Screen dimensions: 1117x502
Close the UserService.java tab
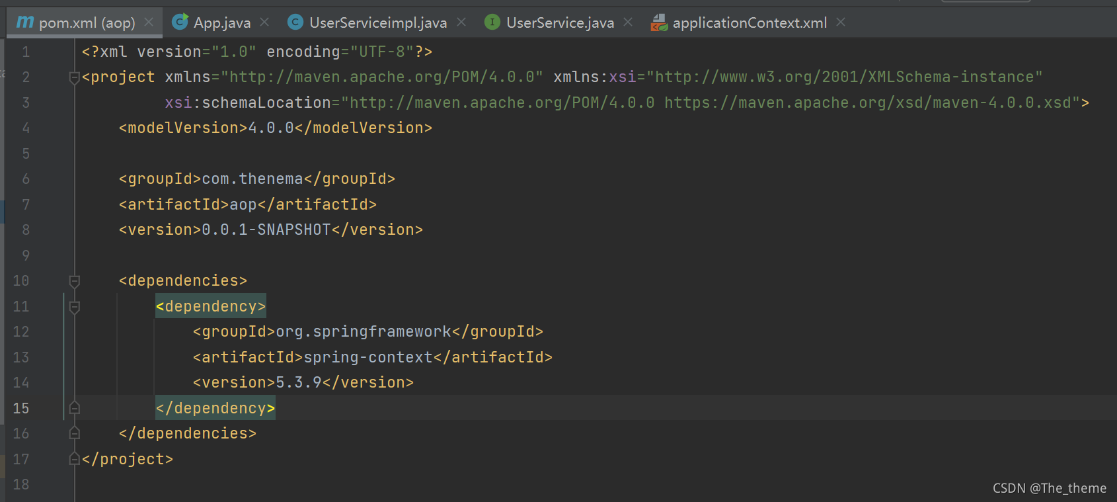[628, 22]
